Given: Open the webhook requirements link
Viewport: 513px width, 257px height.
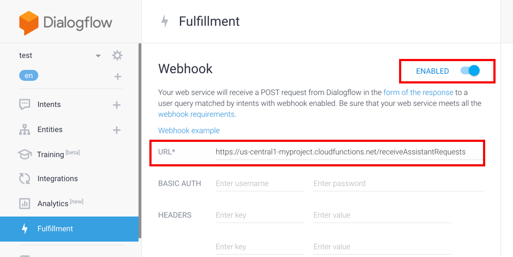Looking at the screenshot, I should click(196, 114).
